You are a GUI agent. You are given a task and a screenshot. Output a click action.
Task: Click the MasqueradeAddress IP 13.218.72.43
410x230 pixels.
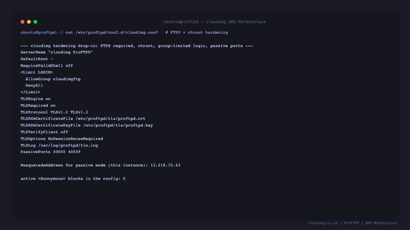tap(165, 165)
